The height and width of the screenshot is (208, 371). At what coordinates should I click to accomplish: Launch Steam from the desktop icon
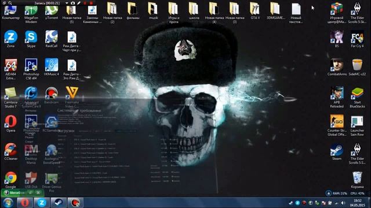coord(337,152)
